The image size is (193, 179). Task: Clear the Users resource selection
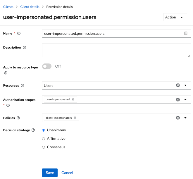[178, 85]
